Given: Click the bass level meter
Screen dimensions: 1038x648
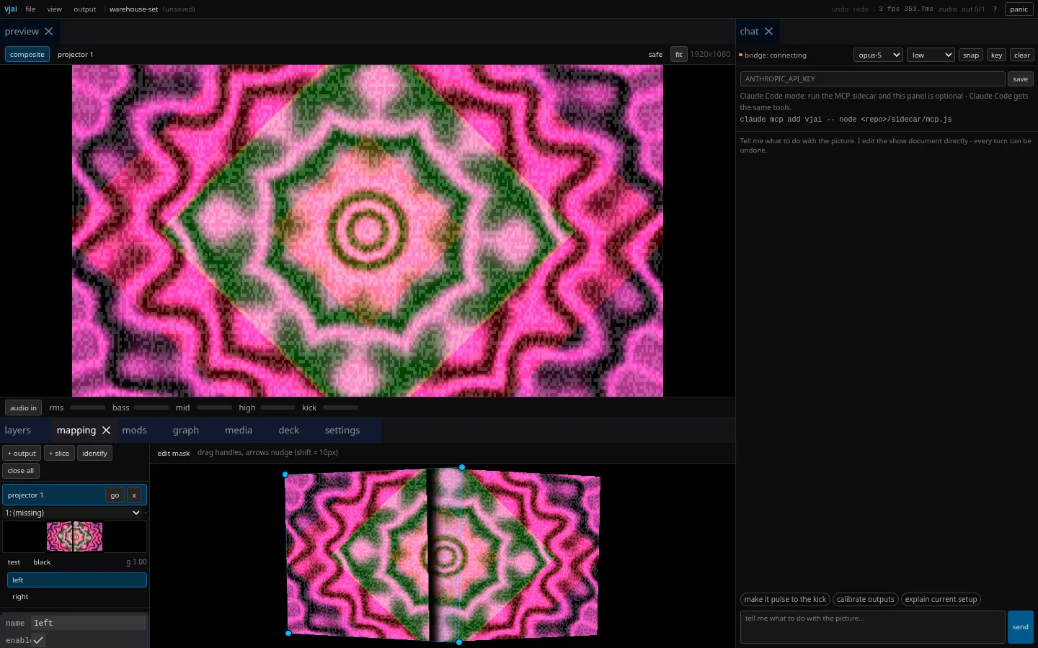Looking at the screenshot, I should coord(151,408).
